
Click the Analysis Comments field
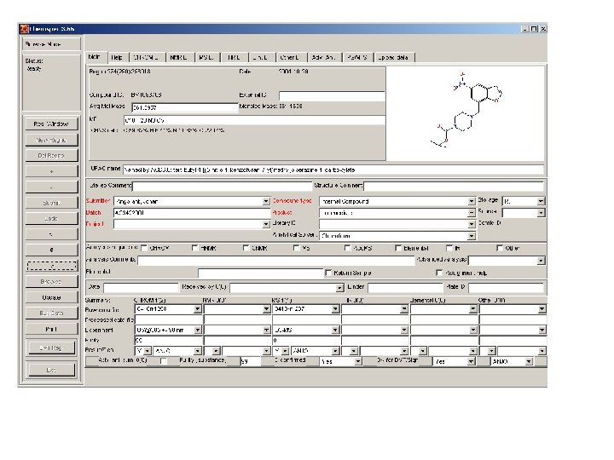(276, 261)
